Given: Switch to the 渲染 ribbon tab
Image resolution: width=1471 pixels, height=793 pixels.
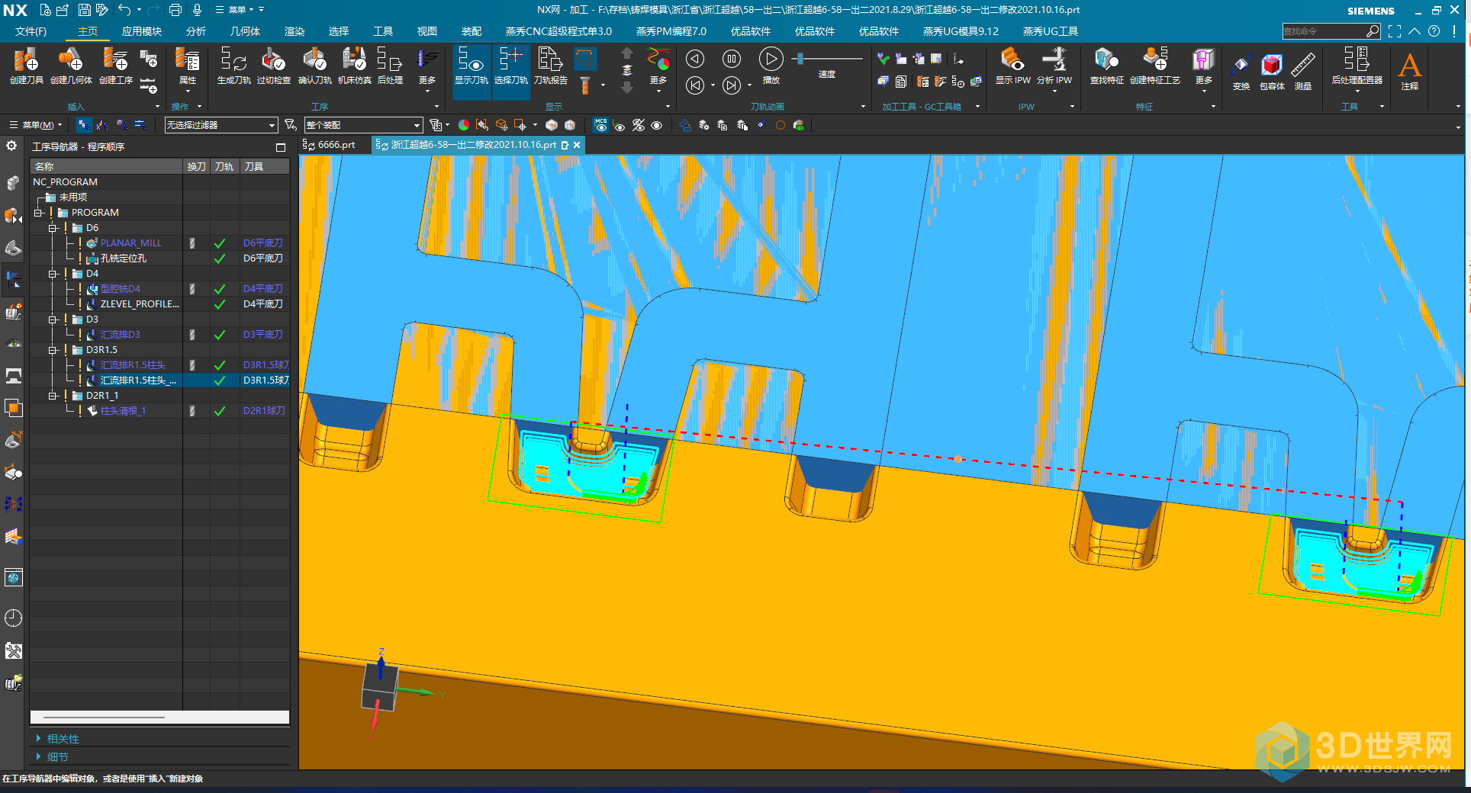Looking at the screenshot, I should (x=295, y=31).
